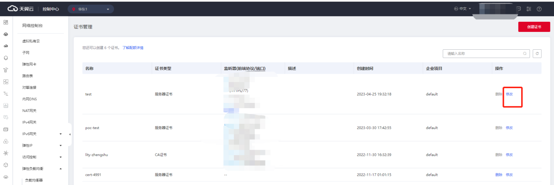Collapse the sidebar with the small arrow handle
554x185 pixels.
70,134
